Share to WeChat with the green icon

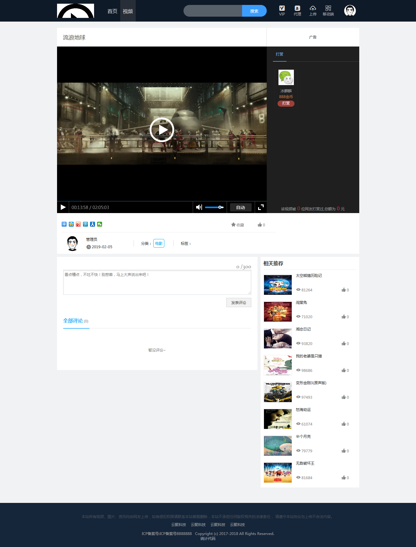click(x=100, y=224)
